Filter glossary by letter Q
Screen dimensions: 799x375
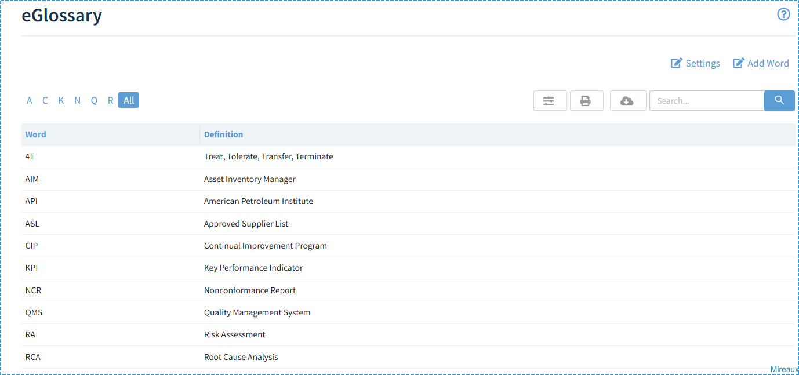point(94,101)
